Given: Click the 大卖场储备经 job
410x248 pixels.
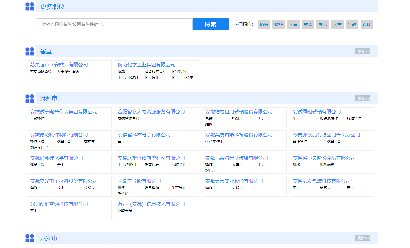Looking at the screenshot, I should (x=41, y=71).
